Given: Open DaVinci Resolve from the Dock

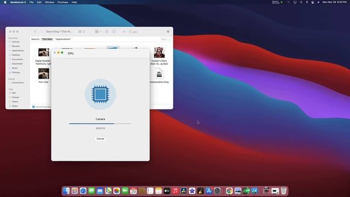Looking at the screenshot, I should (184, 191).
